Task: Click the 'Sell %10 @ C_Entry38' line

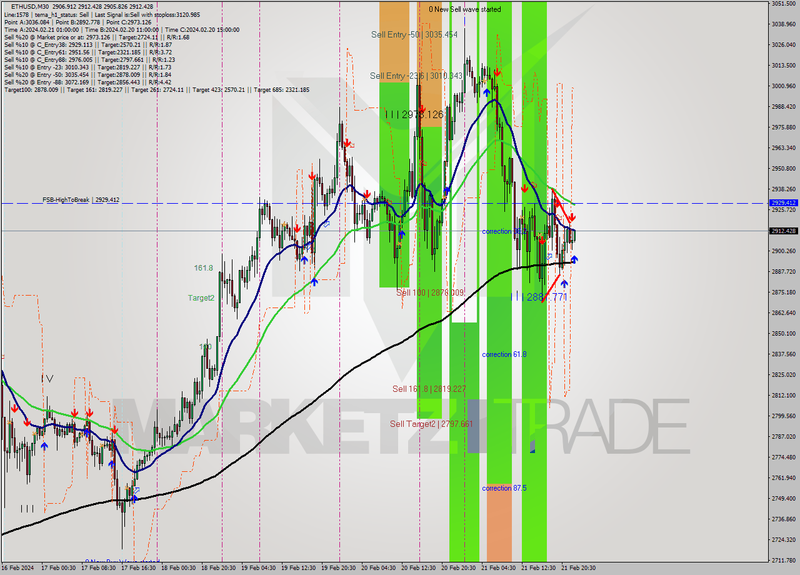Action: (88, 44)
